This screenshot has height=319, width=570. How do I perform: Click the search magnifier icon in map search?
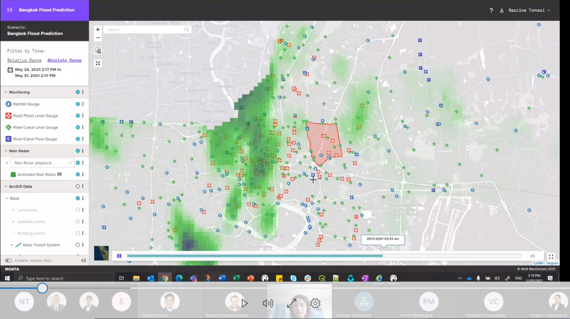pyautogui.click(x=187, y=29)
